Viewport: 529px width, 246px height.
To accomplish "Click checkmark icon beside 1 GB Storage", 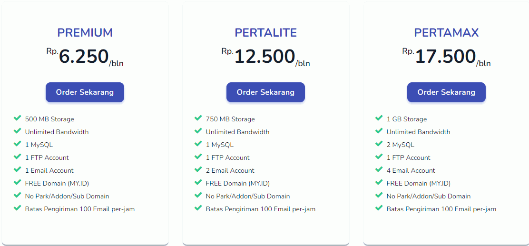I will [x=379, y=118].
